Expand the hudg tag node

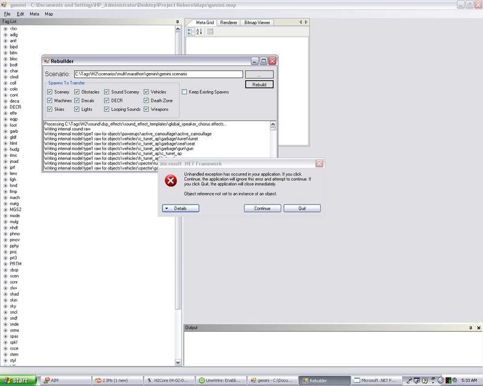(5, 150)
